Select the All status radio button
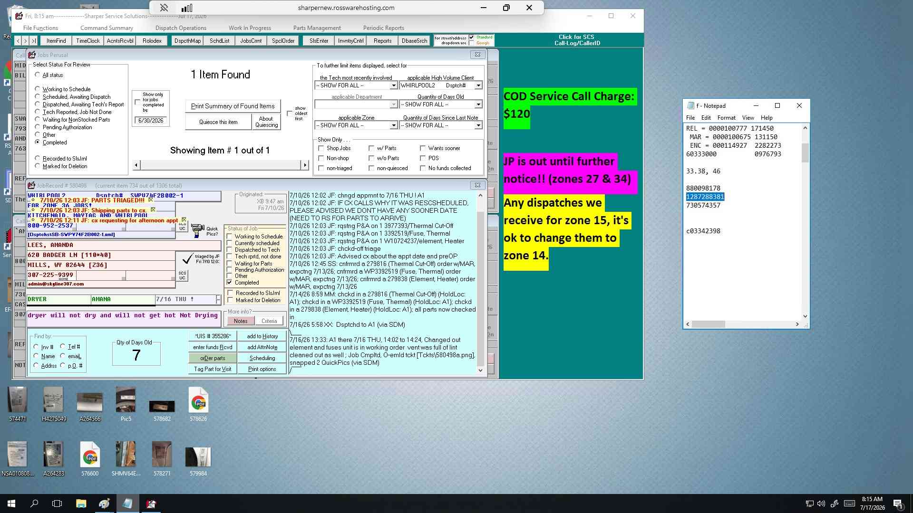 coord(38,75)
